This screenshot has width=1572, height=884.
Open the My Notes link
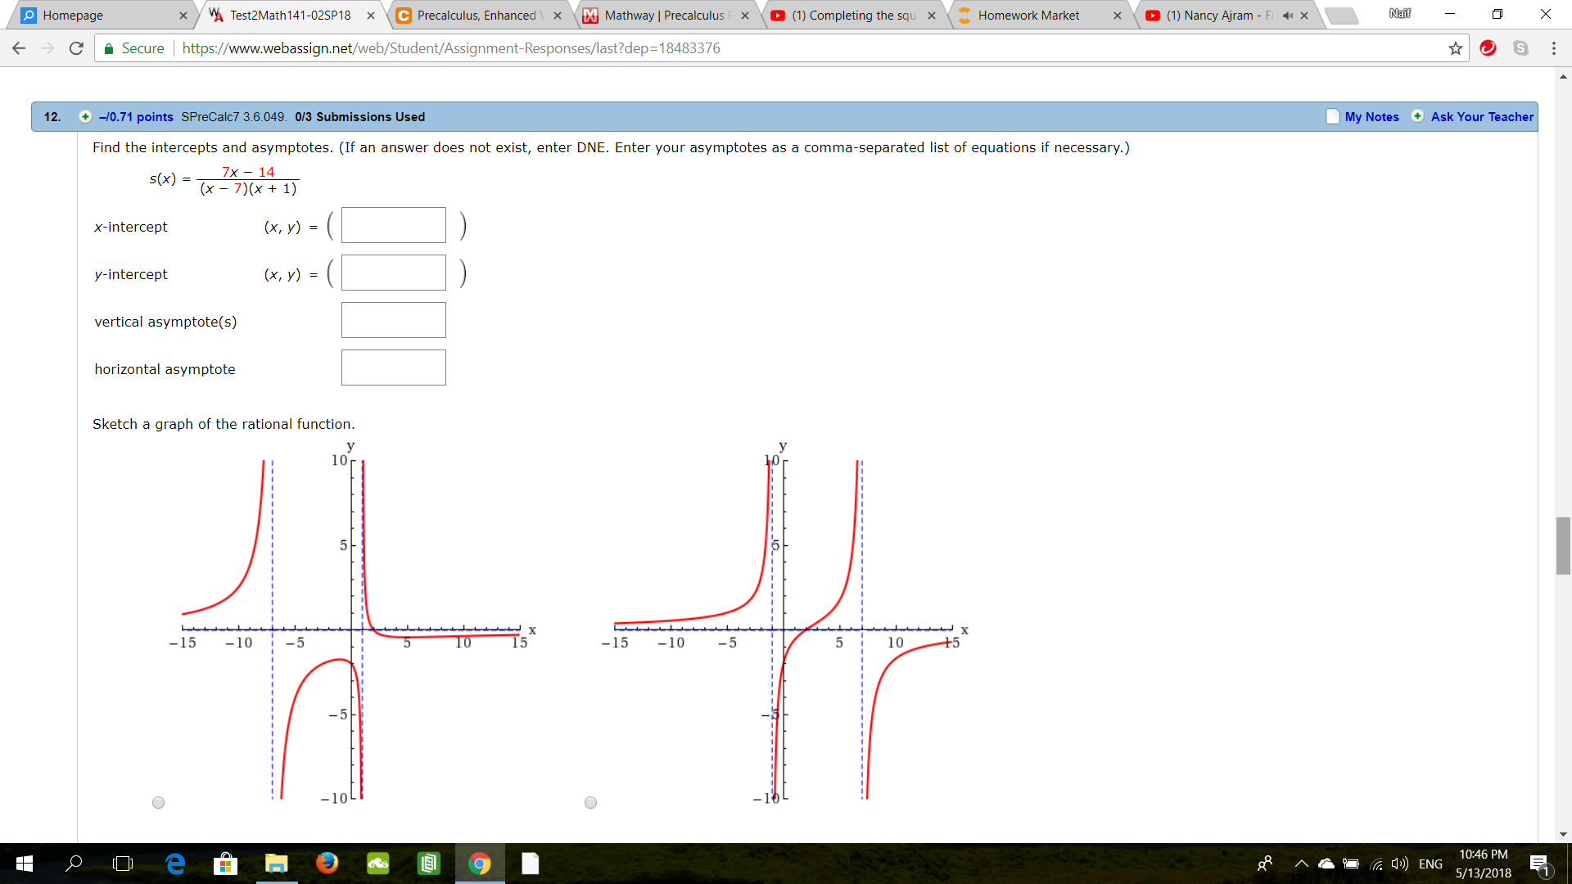click(x=1371, y=116)
